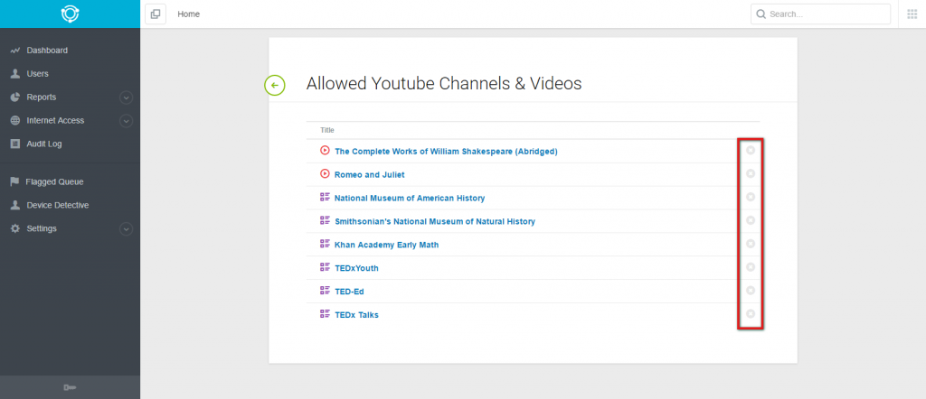The height and width of the screenshot is (399, 926).
Task: Click the magnifier icon in the search box
Action: point(761,14)
